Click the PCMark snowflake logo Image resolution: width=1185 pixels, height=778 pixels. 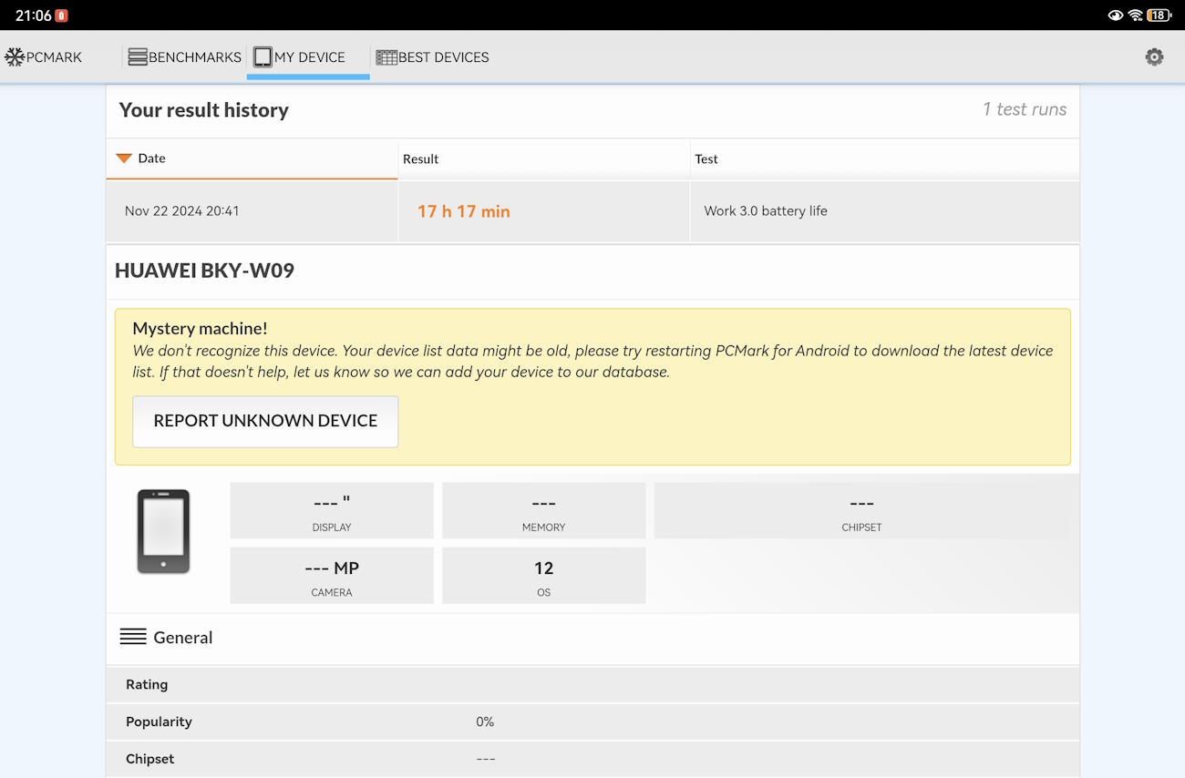(15, 56)
